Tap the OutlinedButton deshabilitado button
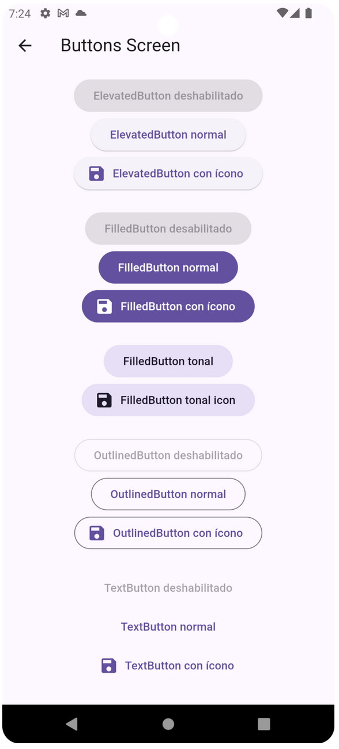Image resolution: width=339 pixels, height=749 pixels. [168, 455]
